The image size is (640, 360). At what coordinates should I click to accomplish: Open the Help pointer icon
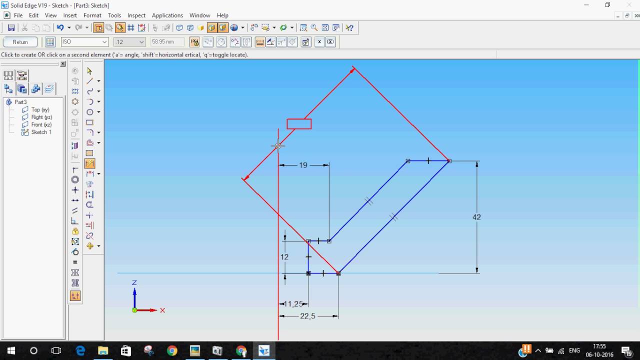[x=349, y=28]
